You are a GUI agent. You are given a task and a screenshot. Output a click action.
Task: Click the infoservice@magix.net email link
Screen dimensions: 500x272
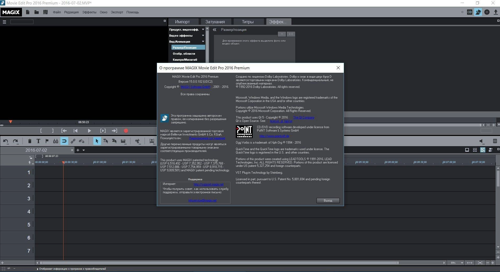(202, 201)
